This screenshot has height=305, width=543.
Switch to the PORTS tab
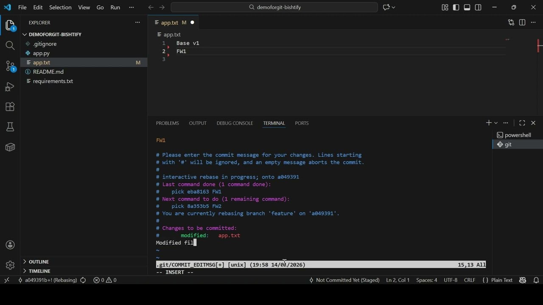tap(302, 123)
